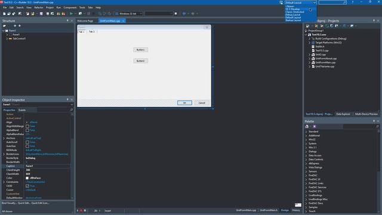Click the OK button on form
The width and height of the screenshot is (382, 215).
tap(184, 103)
